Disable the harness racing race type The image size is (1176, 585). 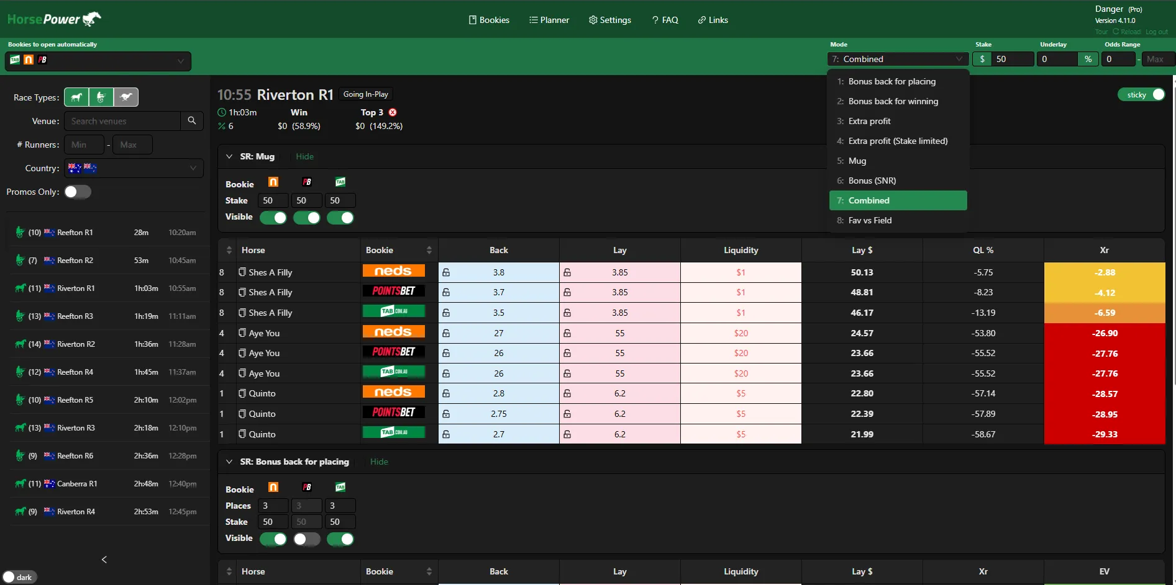point(101,97)
